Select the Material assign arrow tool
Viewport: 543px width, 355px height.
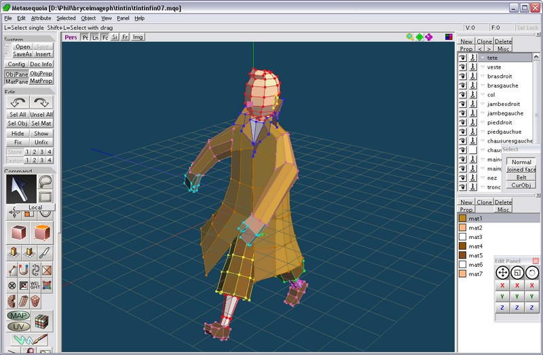click(24, 285)
